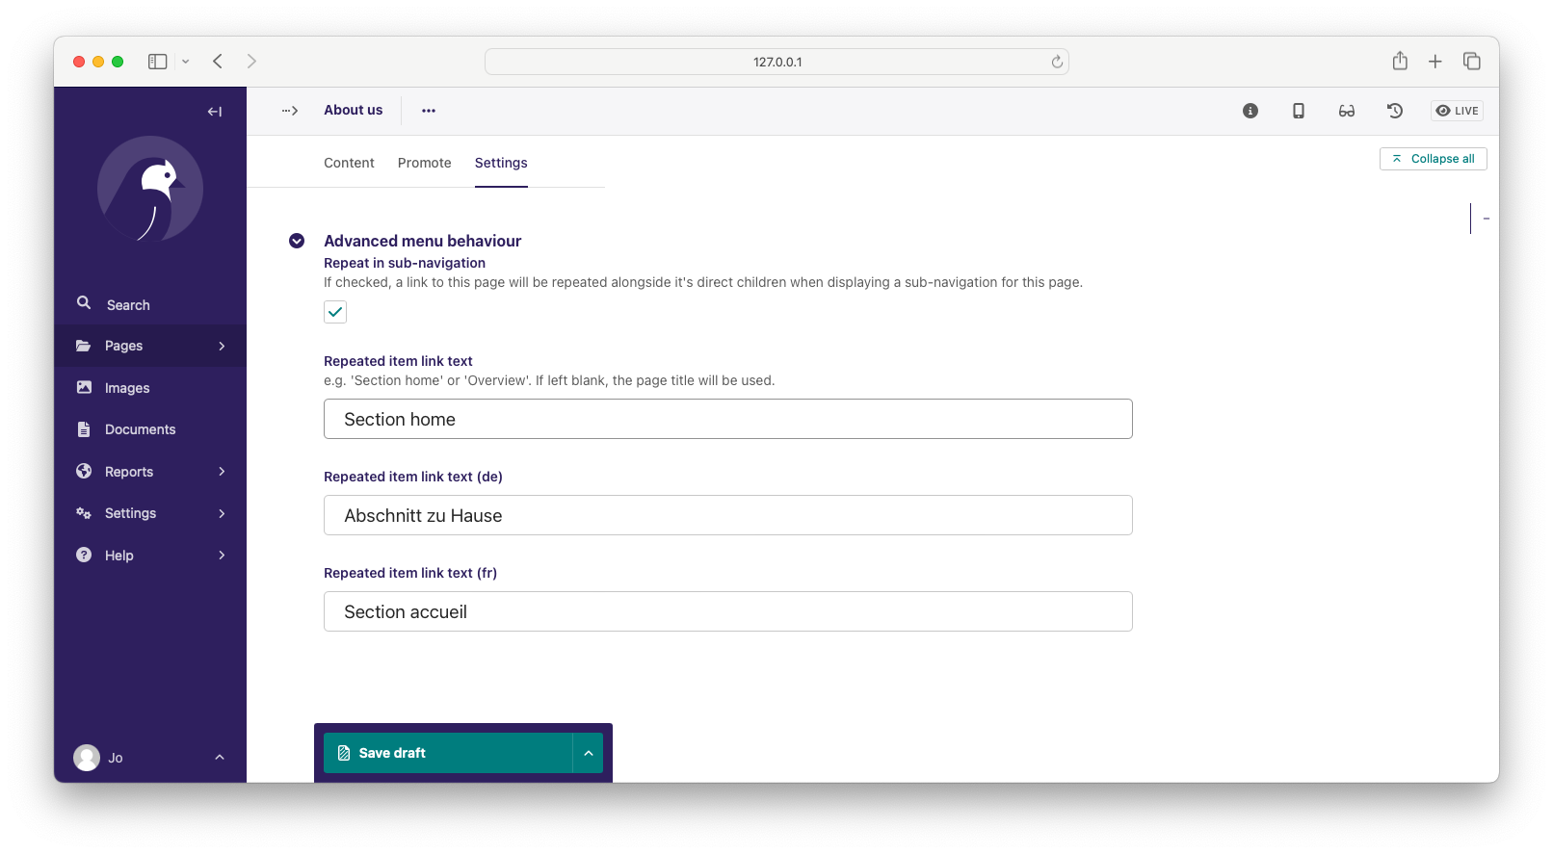Click the Documents sidebar file icon
Image resolution: width=1553 pixels, height=854 pixels.
tap(84, 429)
